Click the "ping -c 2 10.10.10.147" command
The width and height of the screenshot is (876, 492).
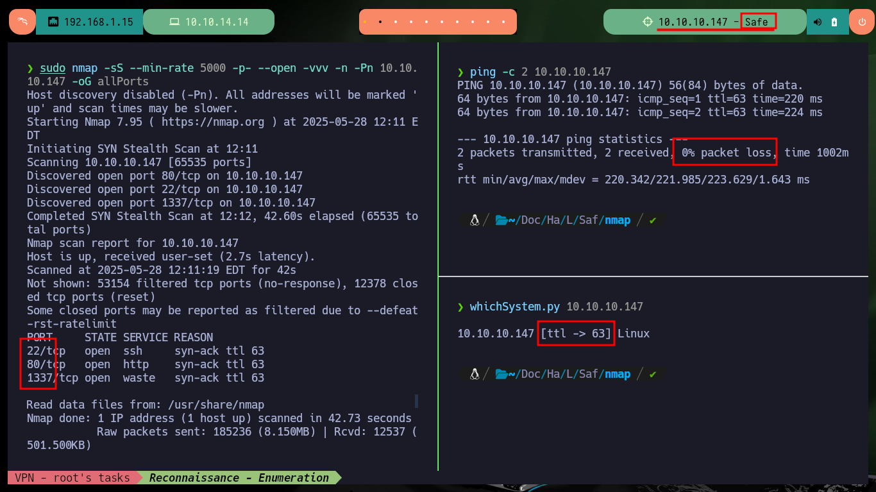click(x=541, y=72)
